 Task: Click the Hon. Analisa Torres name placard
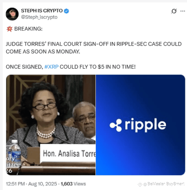click(x=68, y=153)
